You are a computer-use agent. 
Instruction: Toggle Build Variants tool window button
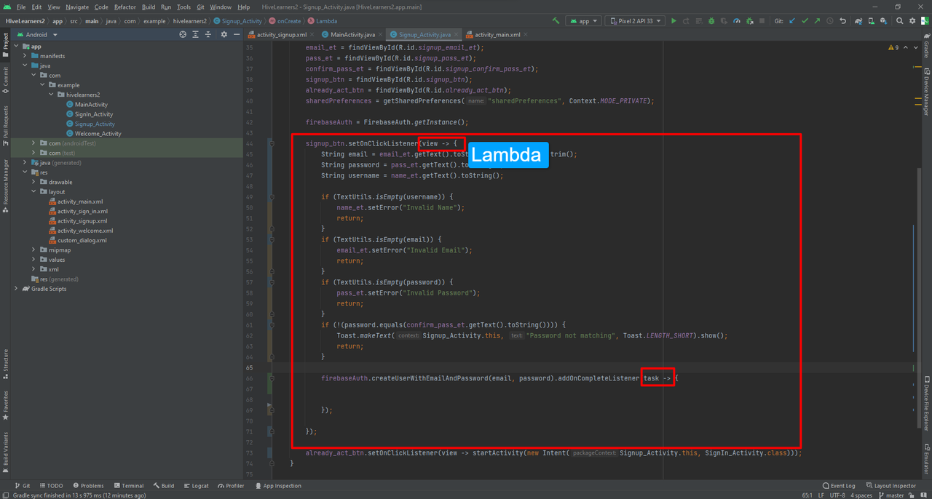[x=5, y=451]
